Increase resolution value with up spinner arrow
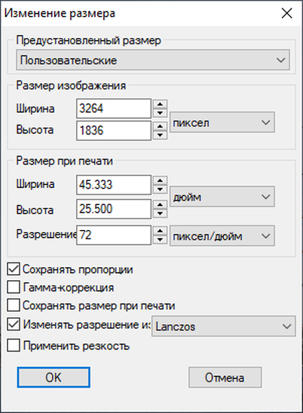Viewport: 303px width, 413px height. click(x=160, y=231)
